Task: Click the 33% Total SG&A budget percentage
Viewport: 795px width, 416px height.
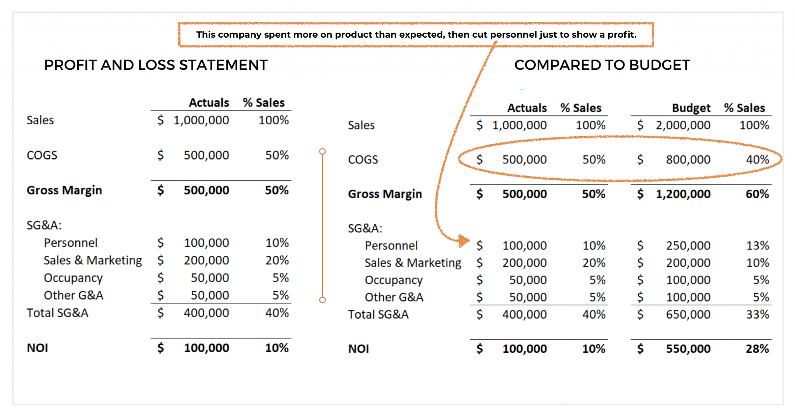Action: (x=757, y=314)
